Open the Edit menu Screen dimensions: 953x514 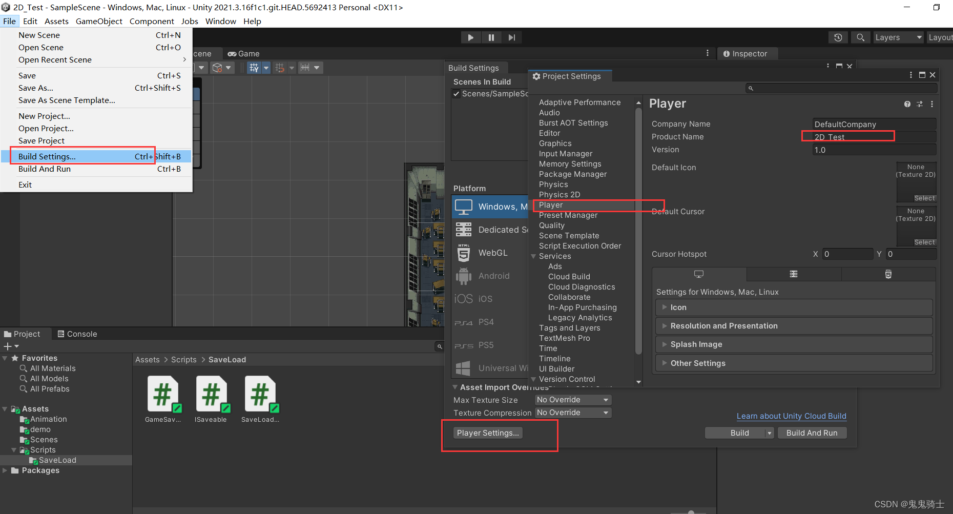click(x=30, y=21)
